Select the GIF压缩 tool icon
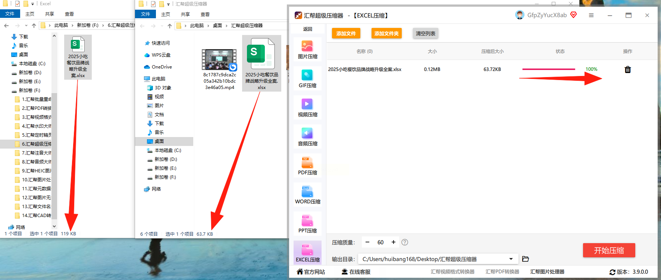This screenshot has height=280, width=661. pyautogui.click(x=307, y=79)
